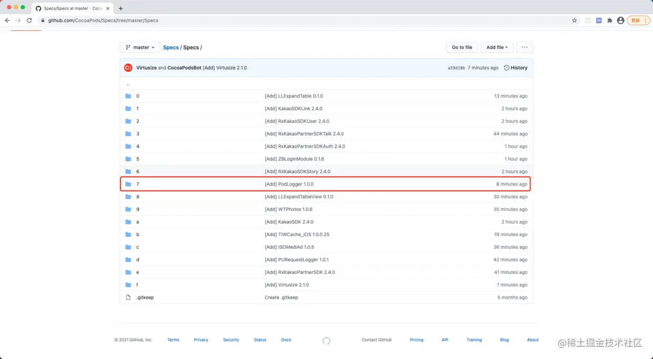Click the browser forward arrow
Image resolution: width=653 pixels, height=359 pixels.
click(18, 21)
